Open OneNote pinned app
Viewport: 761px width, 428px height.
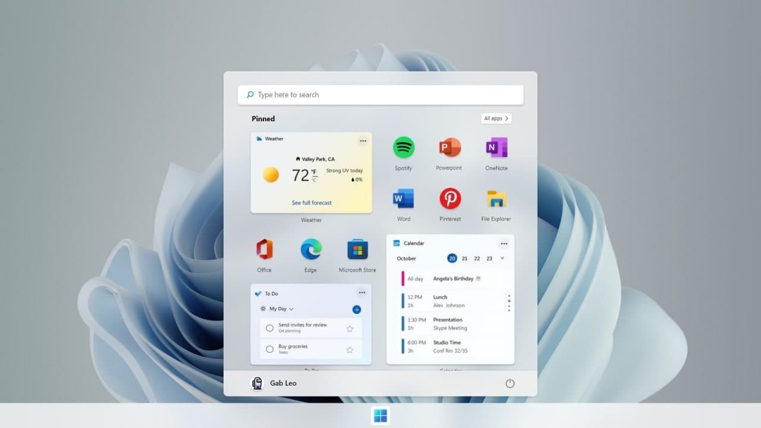point(496,147)
